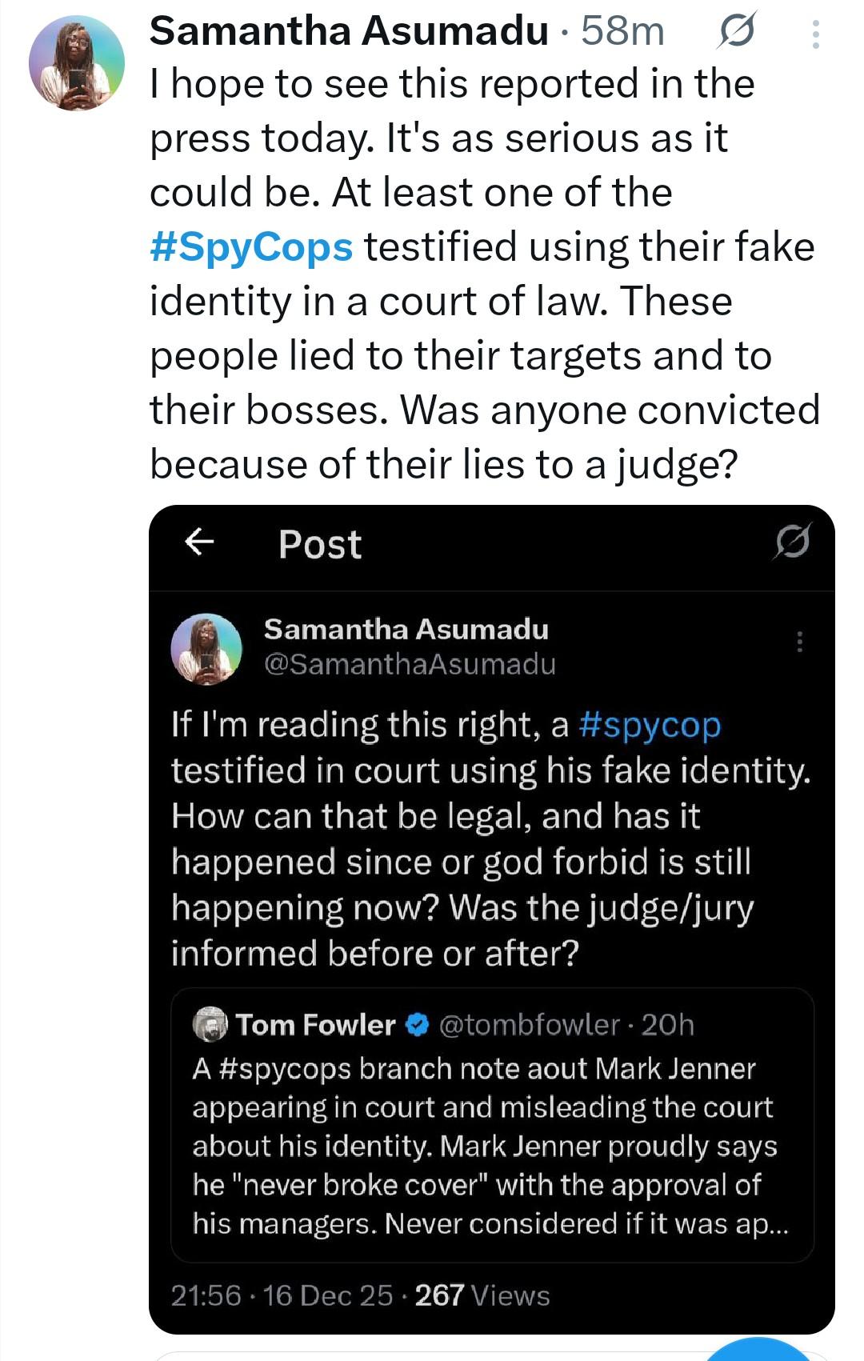Image resolution: width=864 pixels, height=1361 pixels.
Task: Tap Samantha Asumadu's top profile avatar
Action: tap(77, 63)
